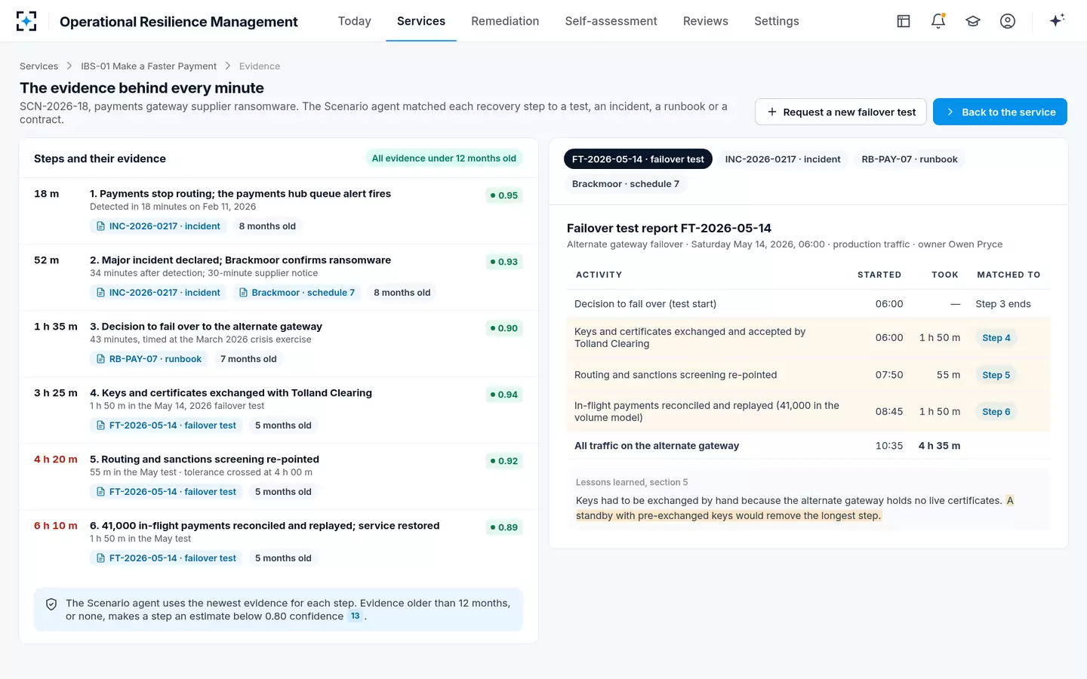The width and height of the screenshot is (1087, 679).
Task: Switch to the Remediation tab
Action: [505, 21]
